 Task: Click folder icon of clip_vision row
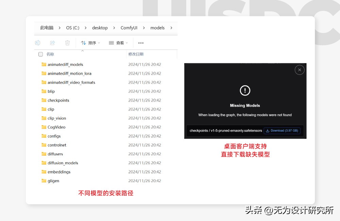44,118
